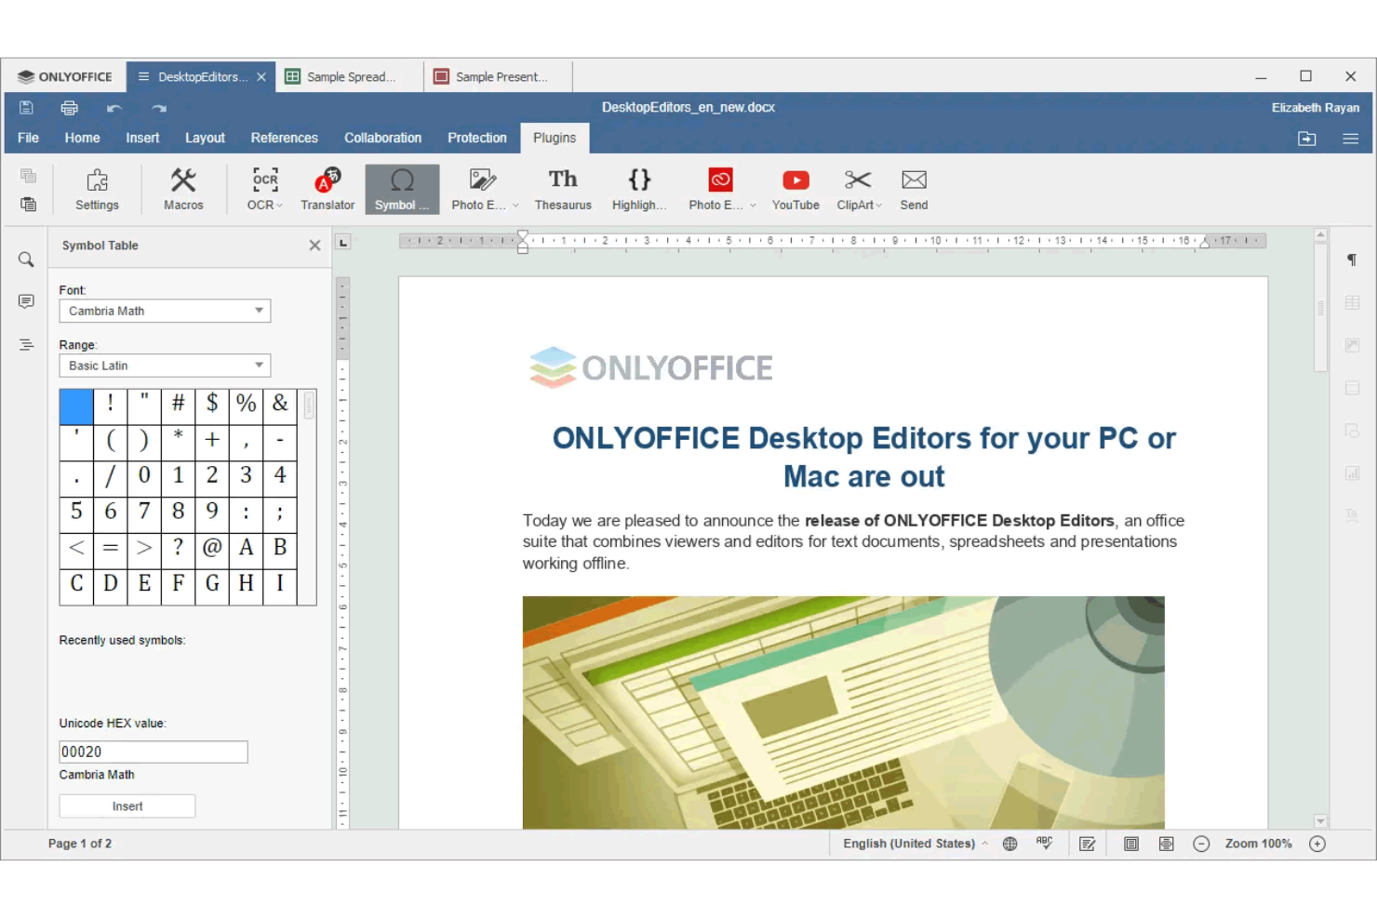
Task: Toggle nonprinting characters display
Action: 1351,260
